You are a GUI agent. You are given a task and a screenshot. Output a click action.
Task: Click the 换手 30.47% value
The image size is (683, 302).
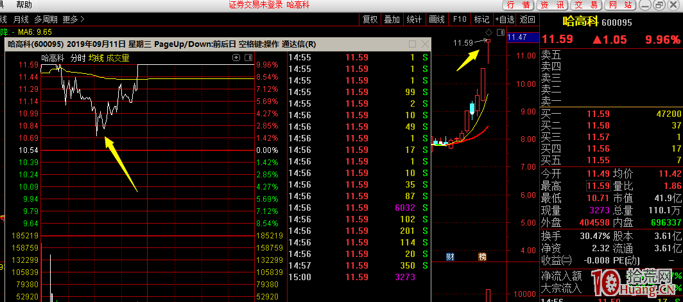pos(595,236)
